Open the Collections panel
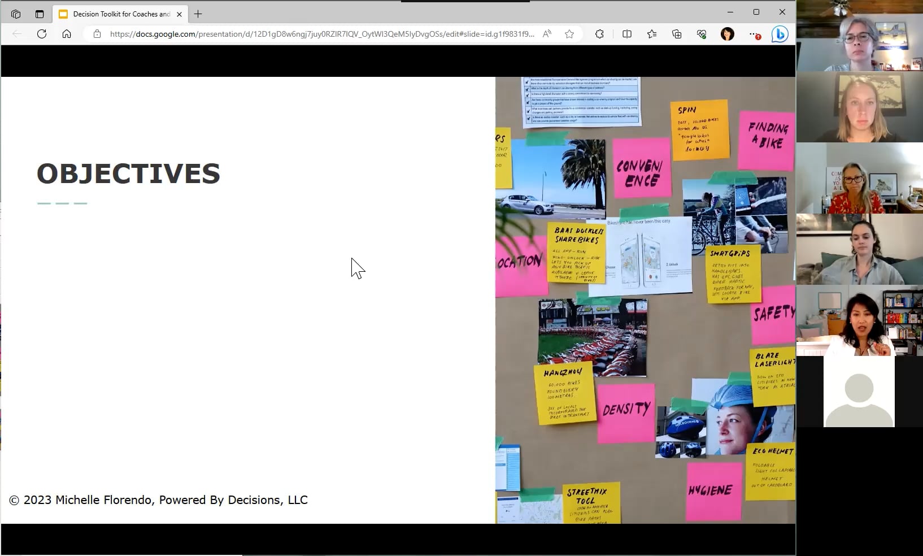Viewport: 923px width, 556px height. [x=677, y=34]
